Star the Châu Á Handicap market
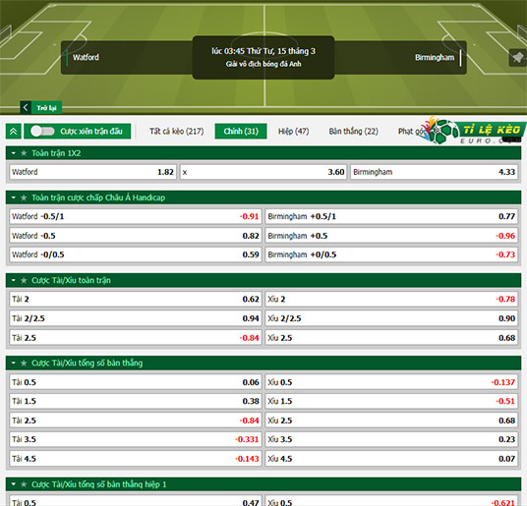This screenshot has height=506, width=527. 24,197
